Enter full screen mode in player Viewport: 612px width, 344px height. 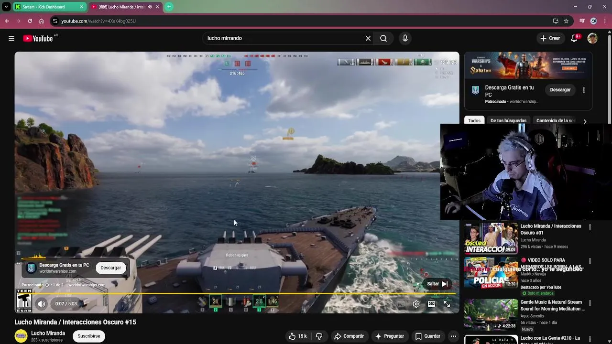pos(447,304)
